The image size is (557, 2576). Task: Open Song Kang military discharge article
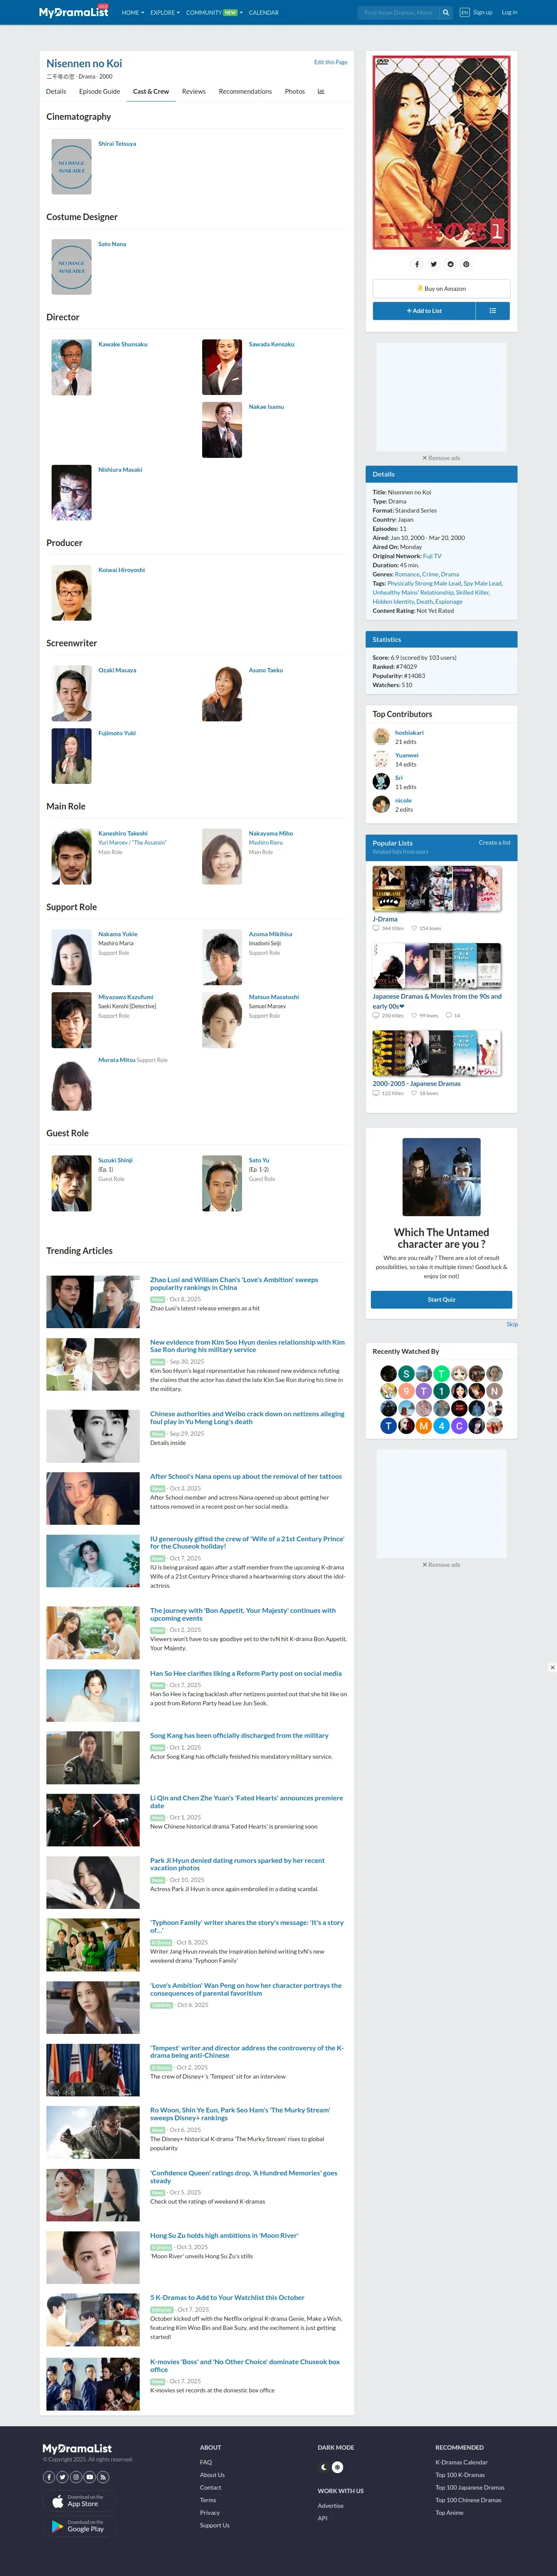click(239, 1735)
